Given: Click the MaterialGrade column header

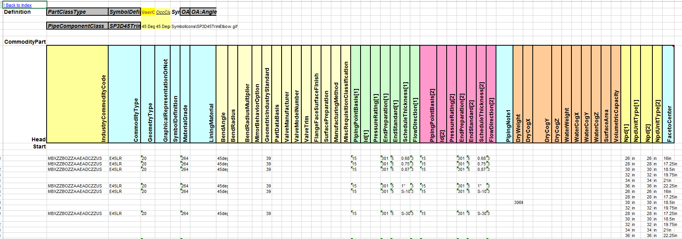Looking at the screenshot, I should [x=185, y=94].
